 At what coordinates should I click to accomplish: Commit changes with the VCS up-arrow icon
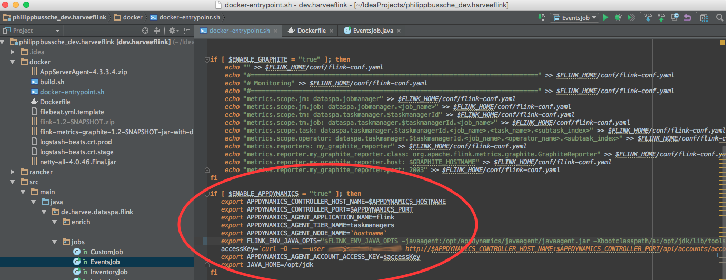pos(661,18)
